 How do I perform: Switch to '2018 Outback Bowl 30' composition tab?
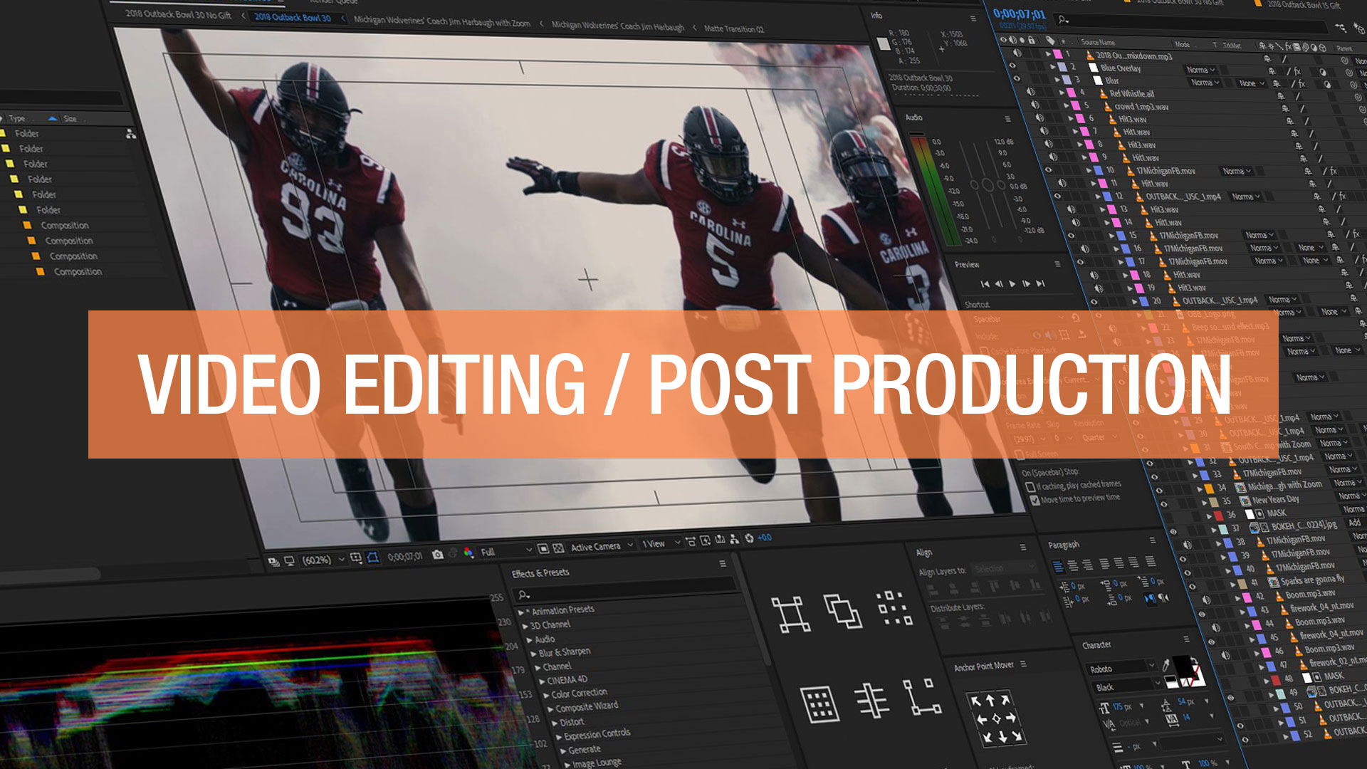click(x=292, y=17)
